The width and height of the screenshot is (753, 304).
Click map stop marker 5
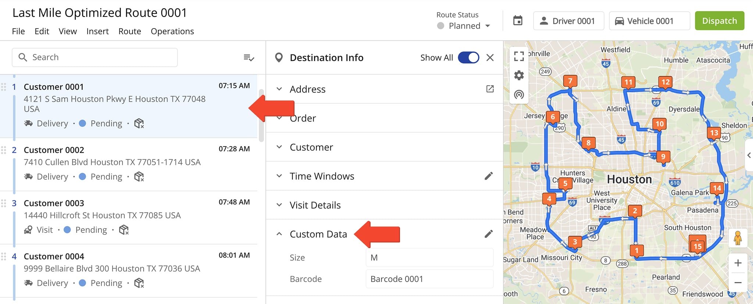point(565,184)
